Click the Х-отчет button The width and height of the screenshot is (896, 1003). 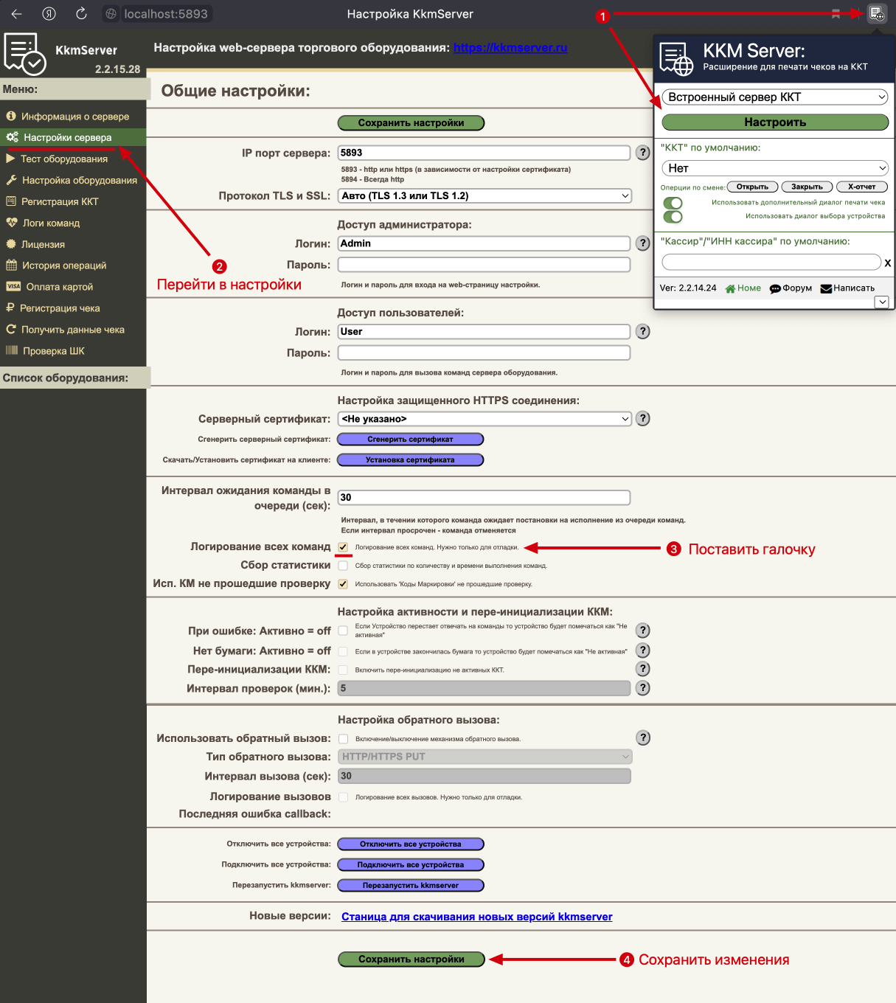[x=861, y=187]
